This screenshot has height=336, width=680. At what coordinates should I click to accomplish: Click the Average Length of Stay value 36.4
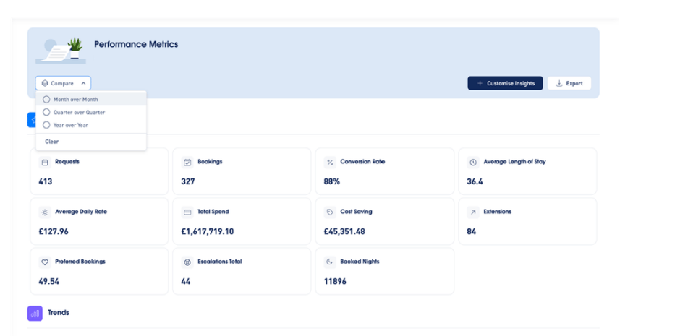point(475,181)
